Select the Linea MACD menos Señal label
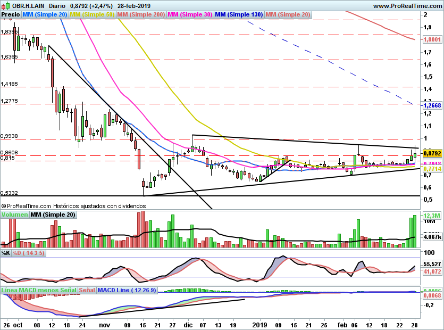The height and width of the screenshot is (330, 444). click(38, 290)
